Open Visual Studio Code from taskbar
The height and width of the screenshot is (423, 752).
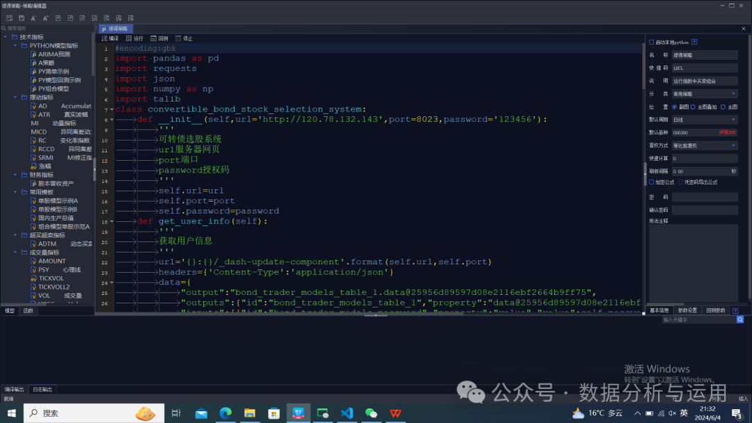tap(347, 413)
